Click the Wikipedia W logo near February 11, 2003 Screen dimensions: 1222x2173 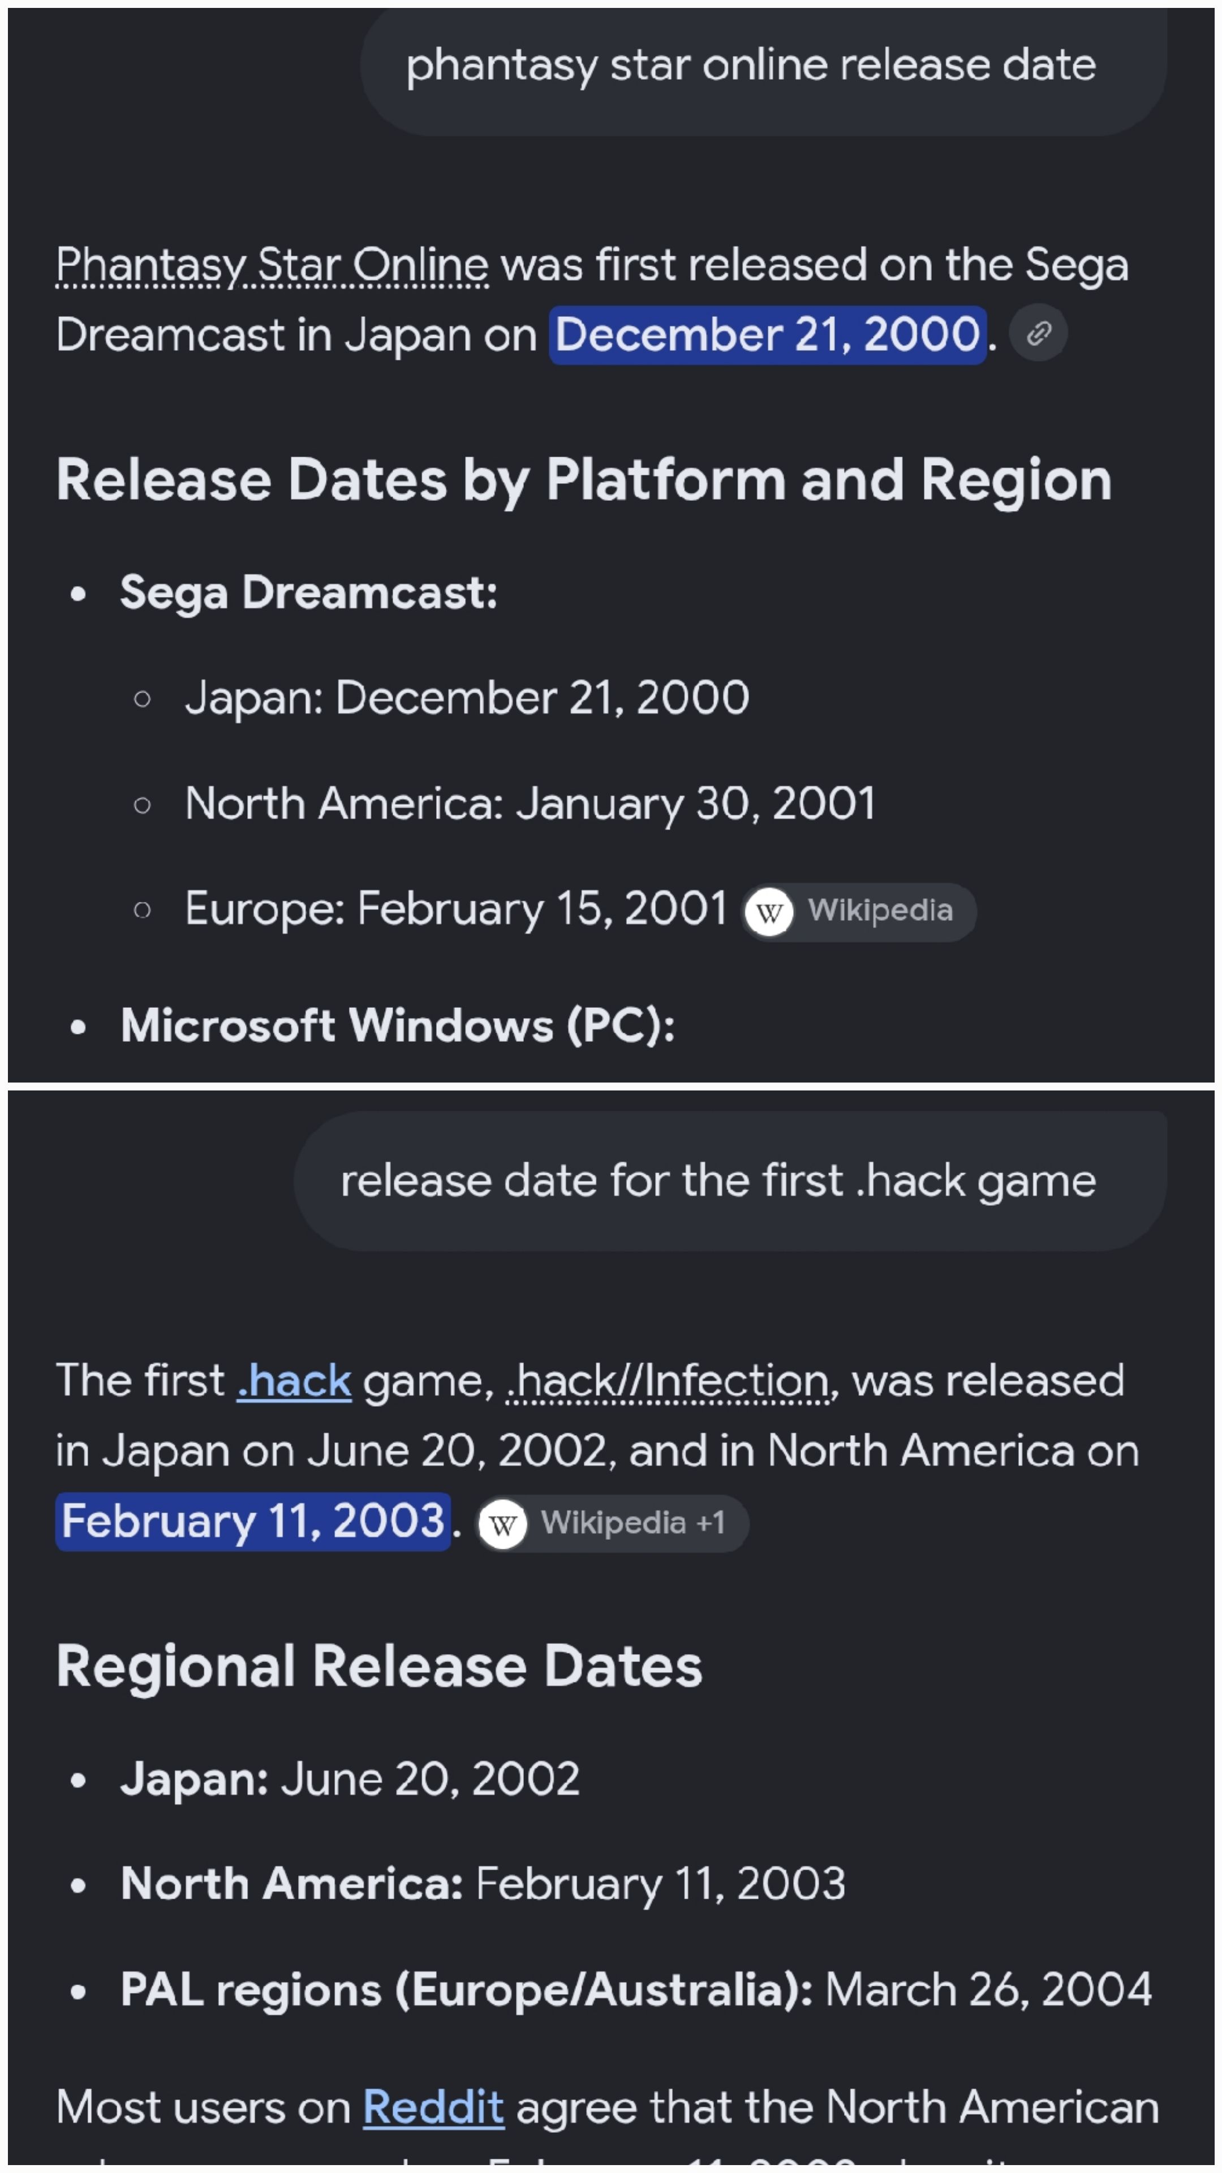click(502, 1523)
